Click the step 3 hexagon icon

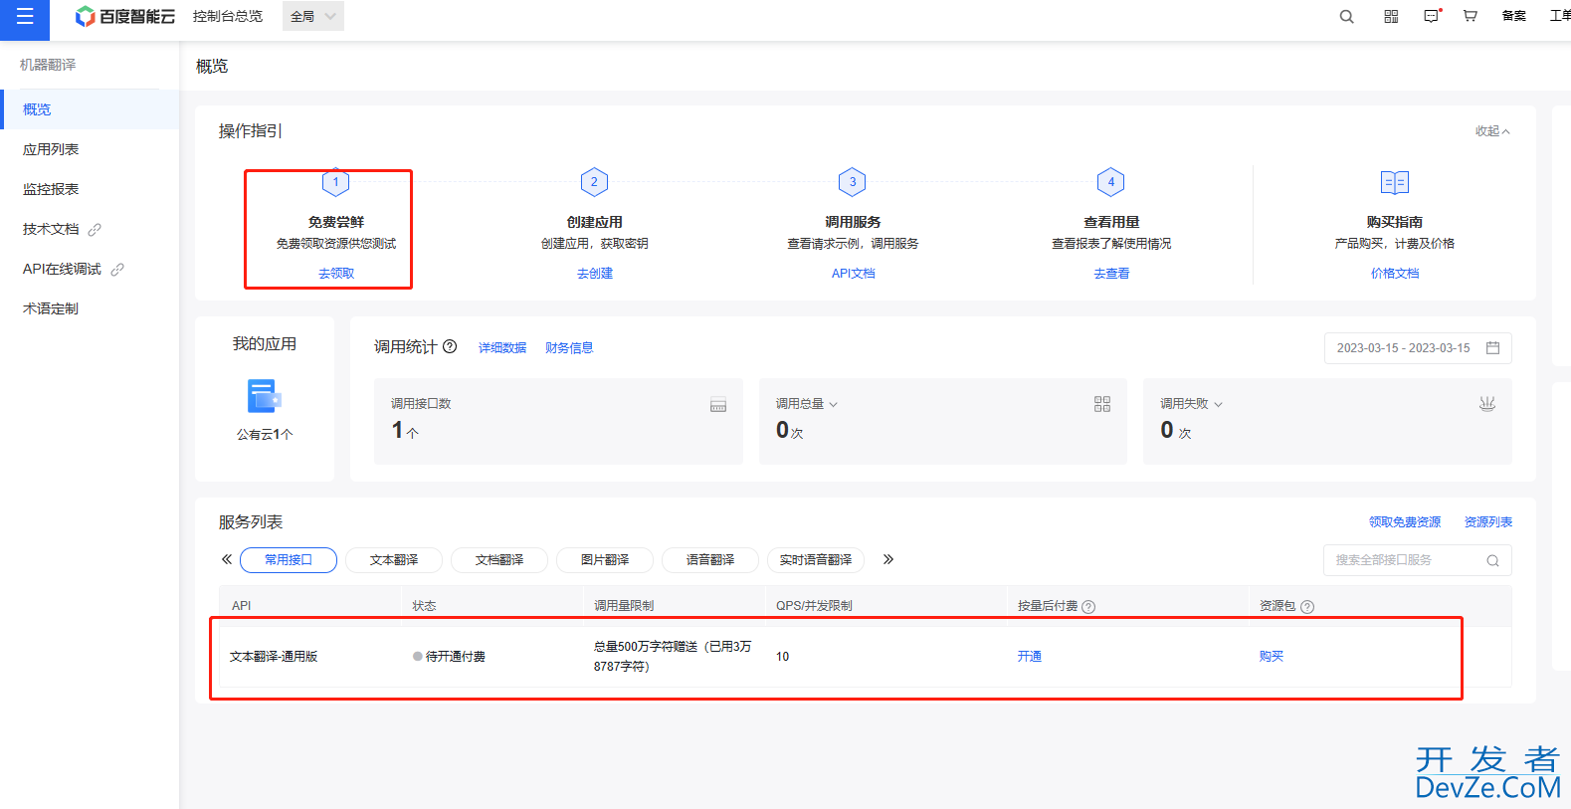pos(853,182)
